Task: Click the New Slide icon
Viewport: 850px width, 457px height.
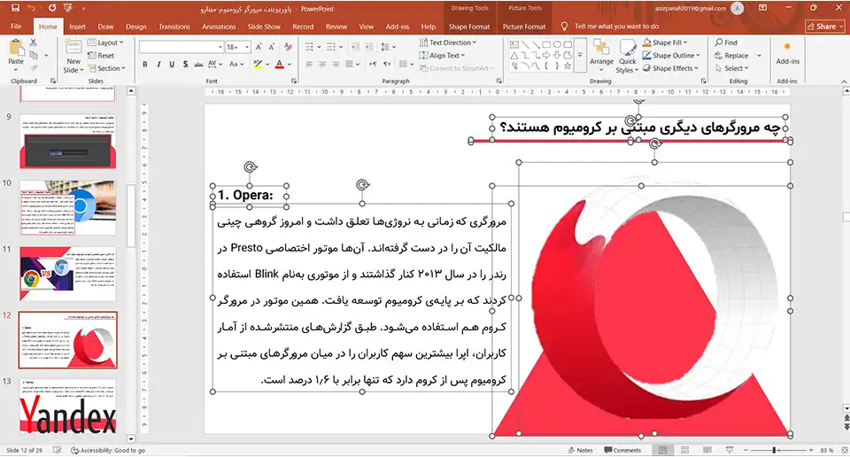Action: (x=73, y=47)
